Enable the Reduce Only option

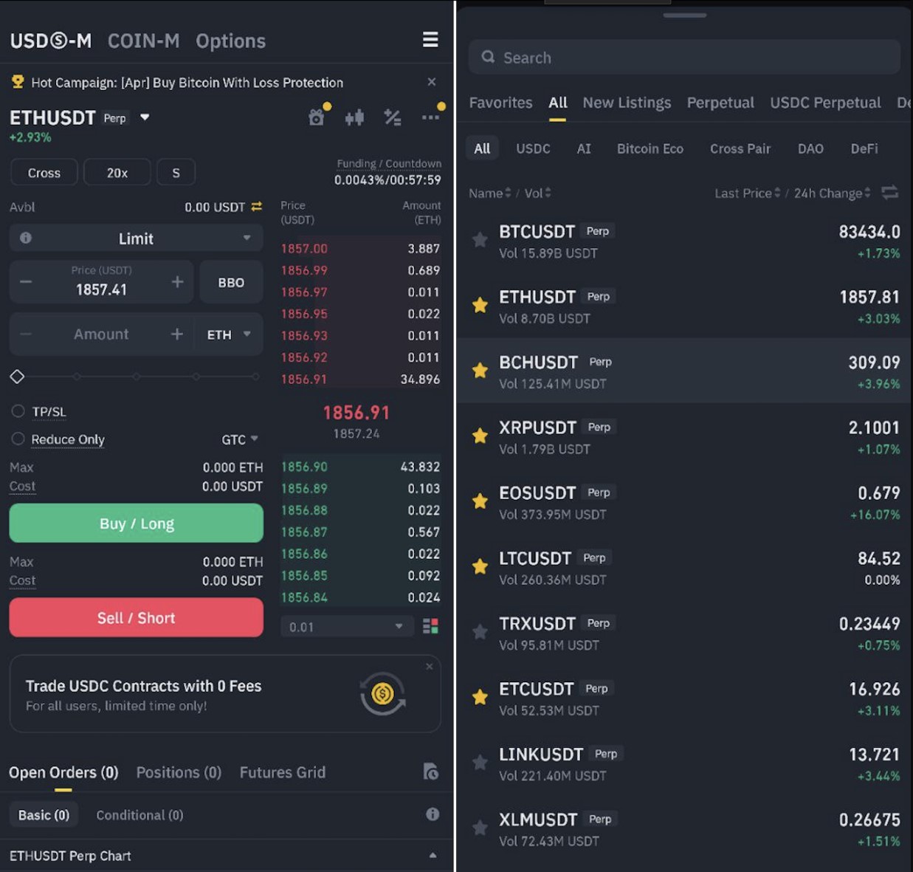pos(18,439)
